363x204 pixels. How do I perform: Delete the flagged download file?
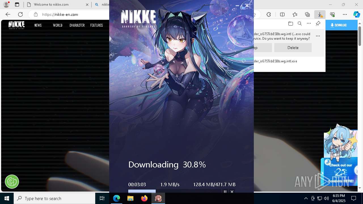point(293,48)
